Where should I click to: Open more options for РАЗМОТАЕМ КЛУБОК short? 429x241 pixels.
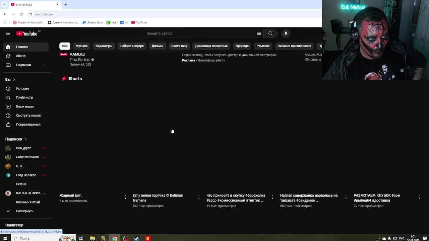[420, 197]
